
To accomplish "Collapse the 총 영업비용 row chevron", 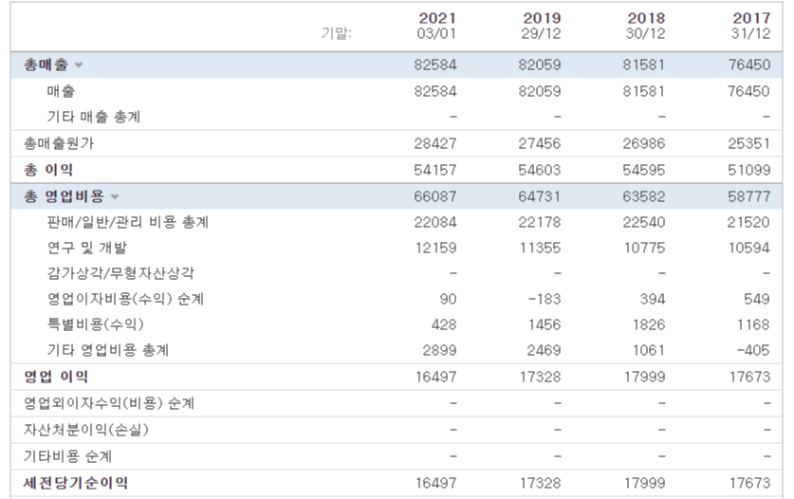I will pyautogui.click(x=115, y=196).
